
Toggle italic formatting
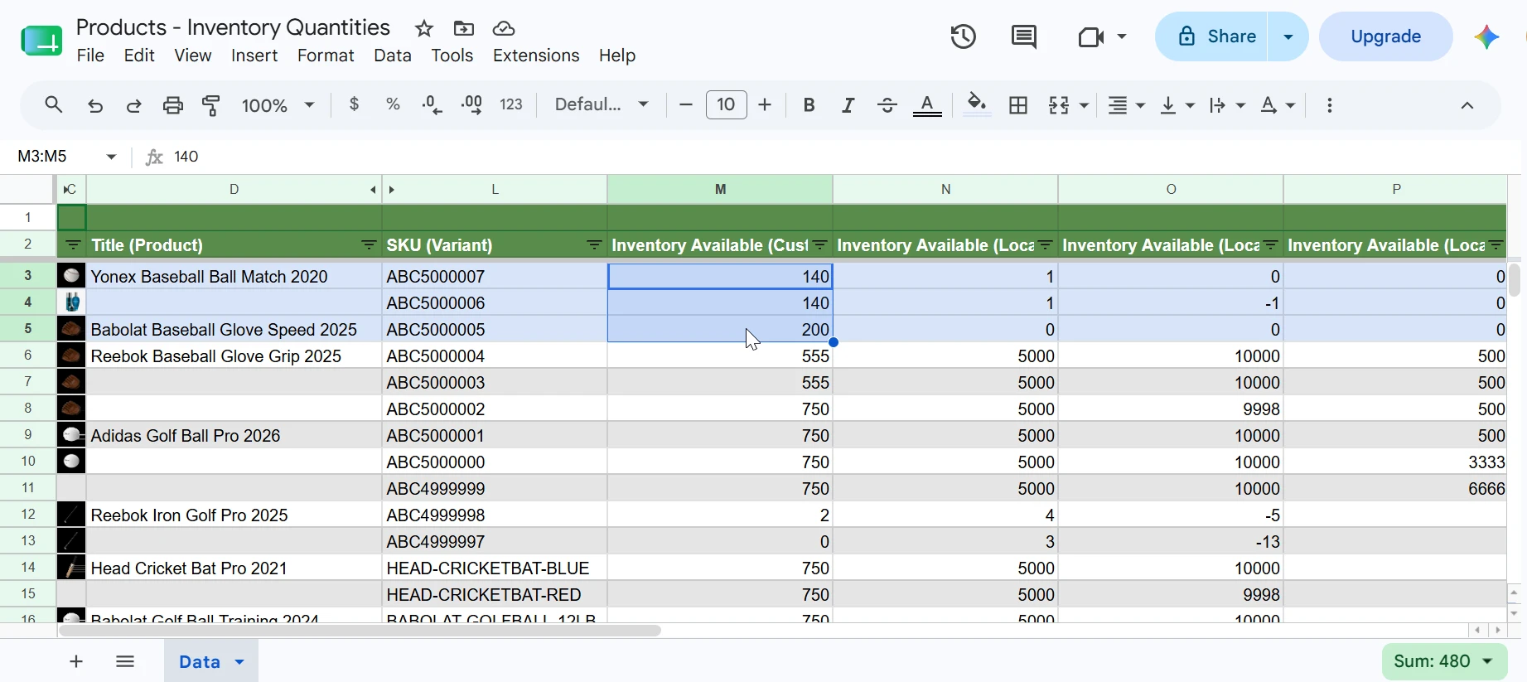tap(848, 104)
